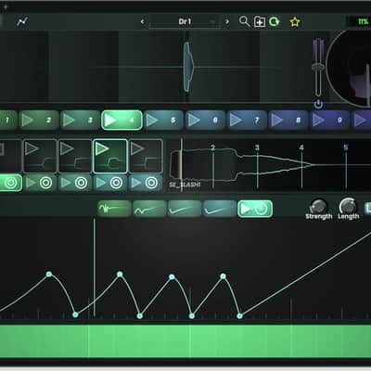This screenshot has height=371, width=371.
Task: Click the green bar below envelope
Action: (x=185, y=340)
